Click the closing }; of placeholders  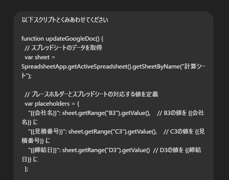(26, 169)
